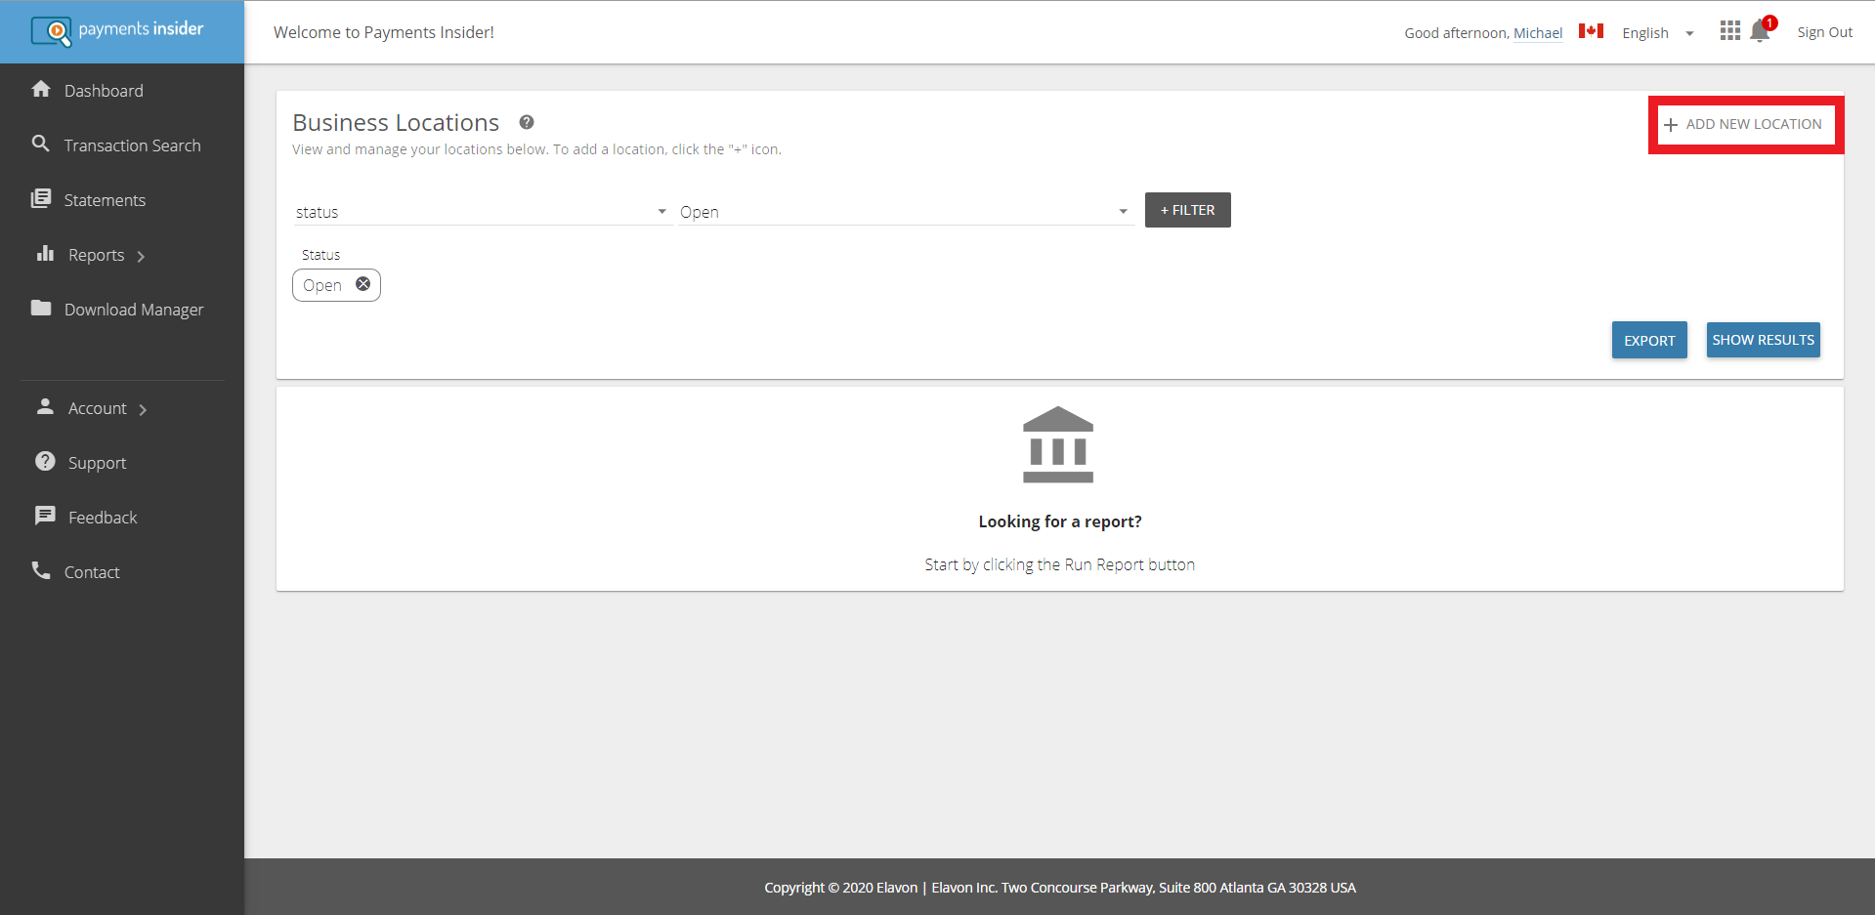The width and height of the screenshot is (1875, 915).
Task: Click the Account person icon
Action: click(x=45, y=406)
